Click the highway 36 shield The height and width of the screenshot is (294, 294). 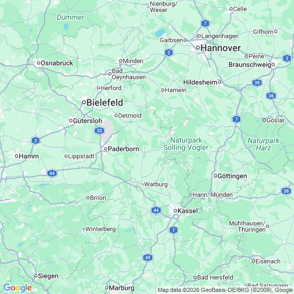[271, 96]
